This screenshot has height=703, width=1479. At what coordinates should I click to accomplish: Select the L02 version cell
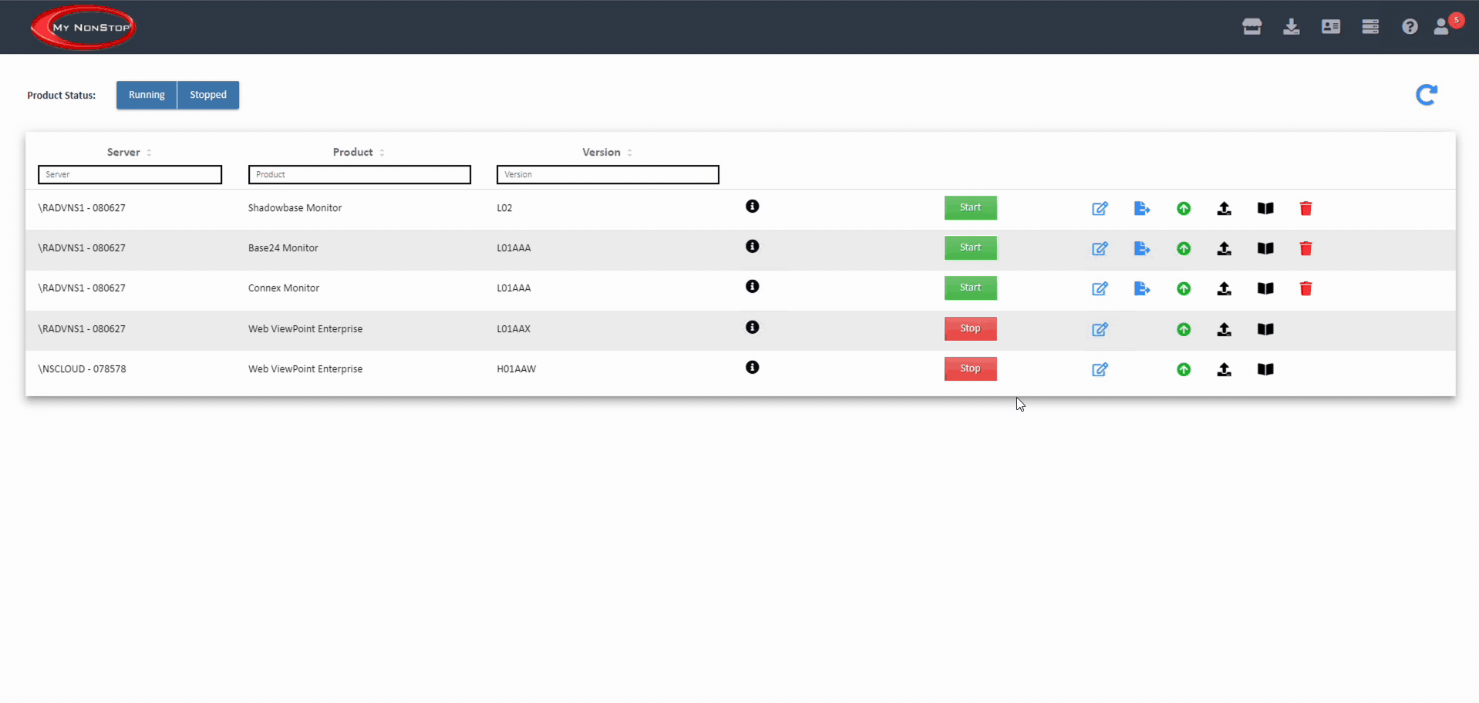tap(504, 208)
